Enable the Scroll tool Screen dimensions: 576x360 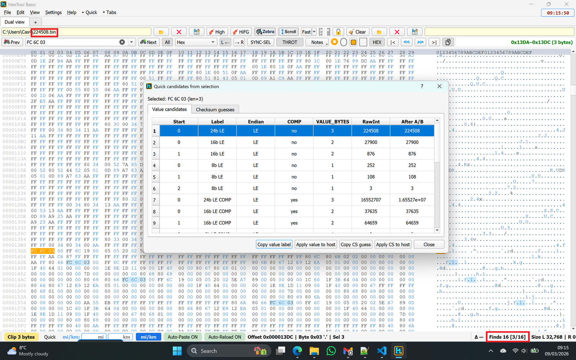click(x=288, y=32)
